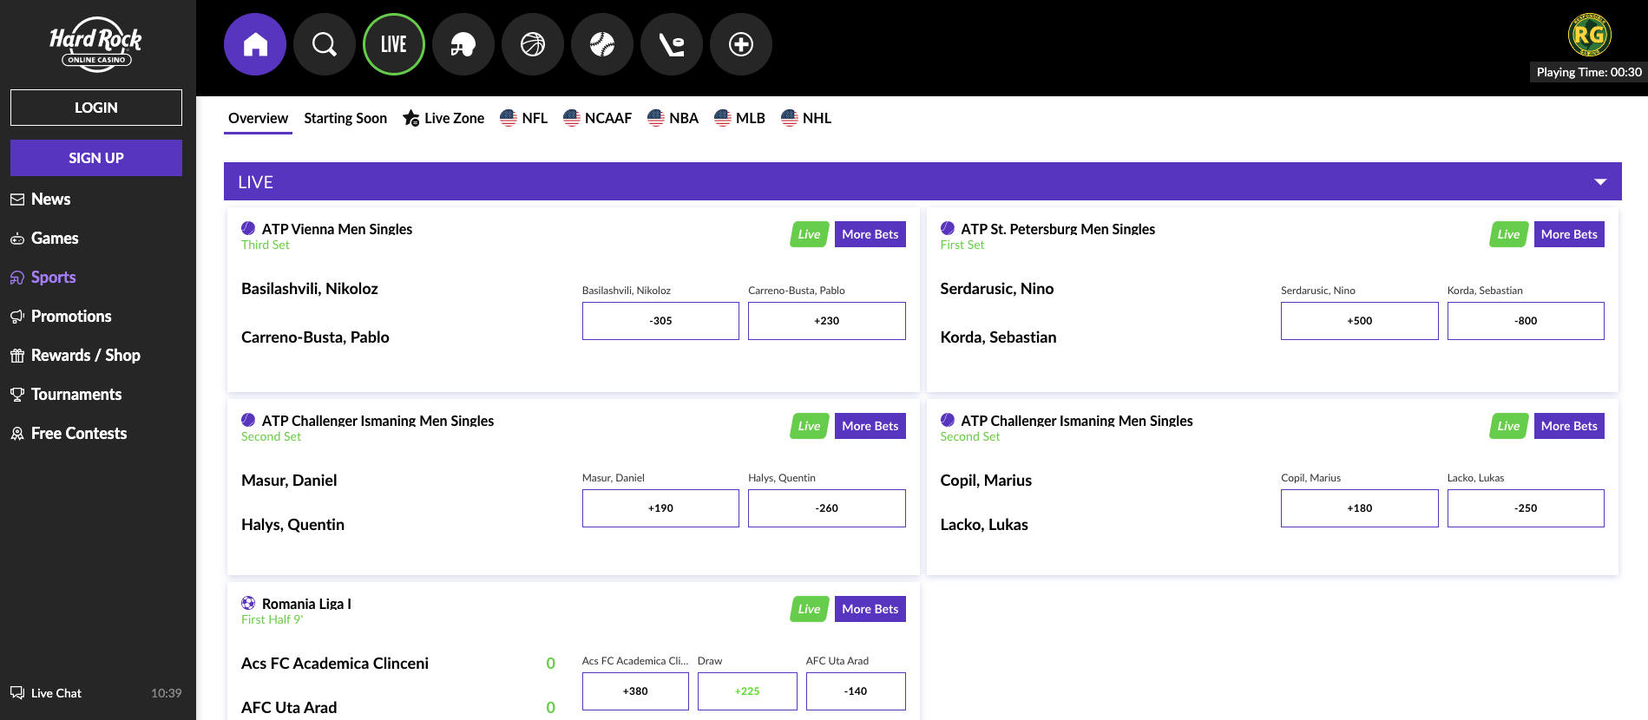This screenshot has width=1648, height=720.
Task: Open the plus more sports icon
Action: 741,44
